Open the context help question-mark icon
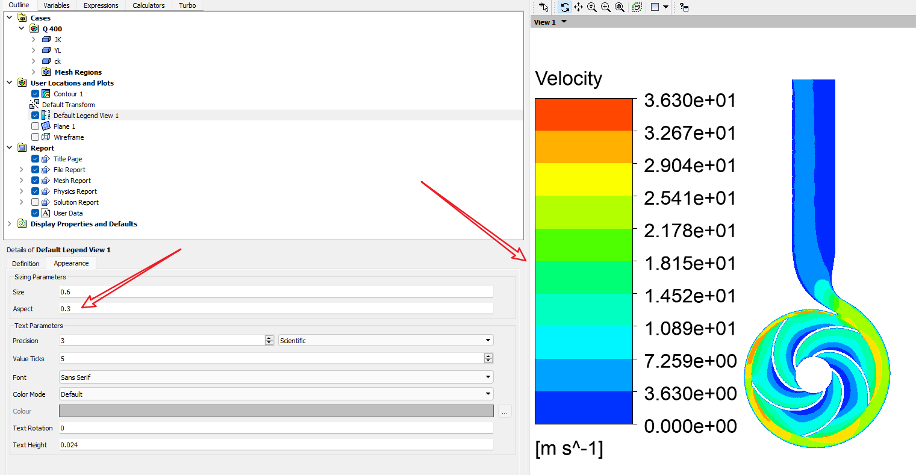Screen dimensions: 916x475 [684, 7]
